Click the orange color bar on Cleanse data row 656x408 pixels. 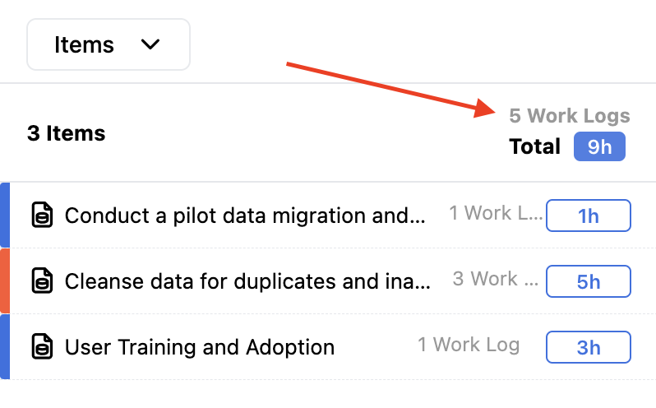pos(4,281)
